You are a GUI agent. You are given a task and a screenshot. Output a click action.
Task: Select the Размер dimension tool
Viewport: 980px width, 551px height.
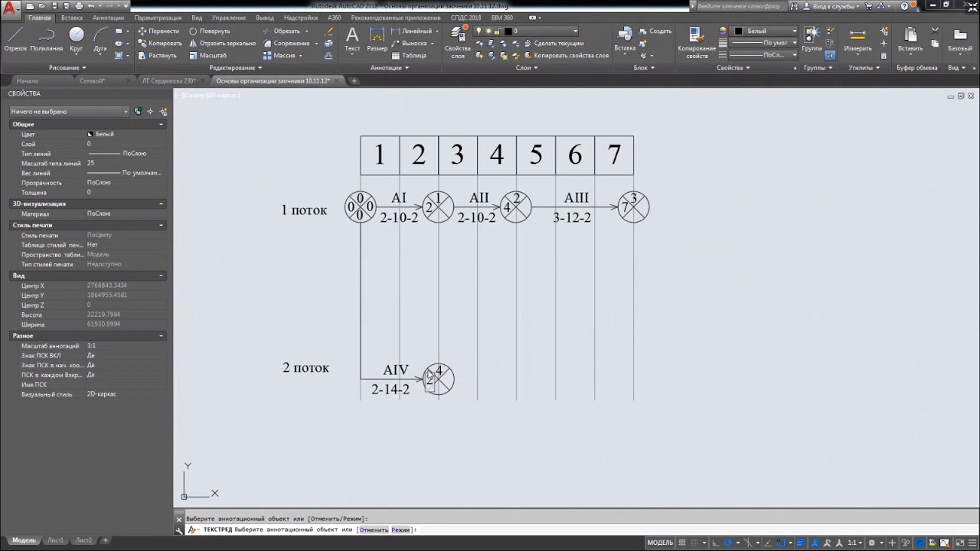[x=377, y=39]
